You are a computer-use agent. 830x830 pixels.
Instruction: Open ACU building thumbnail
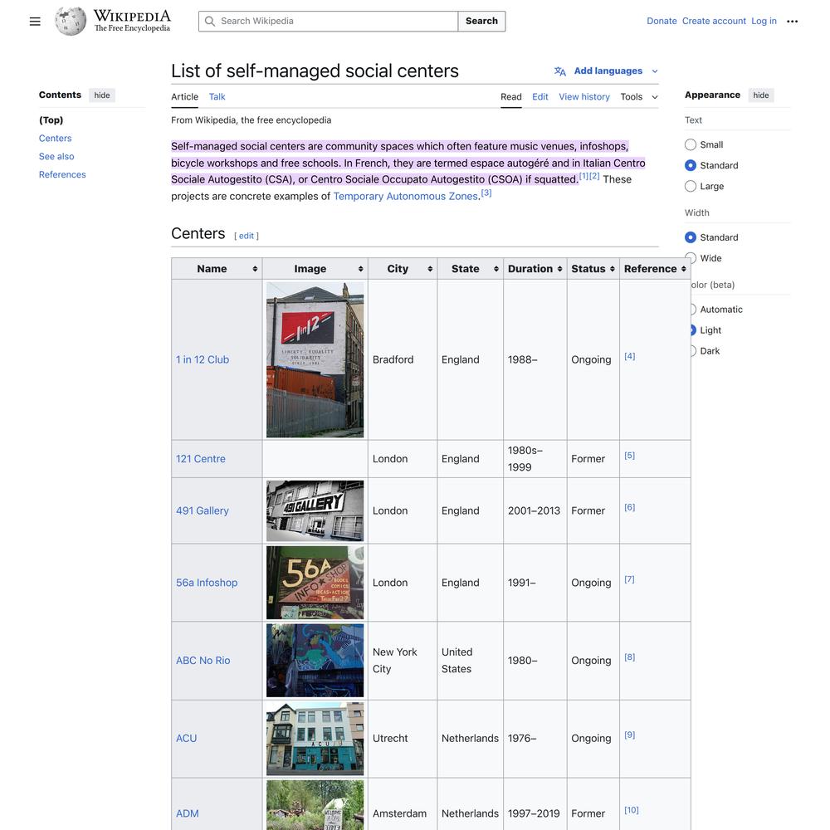coord(315,739)
